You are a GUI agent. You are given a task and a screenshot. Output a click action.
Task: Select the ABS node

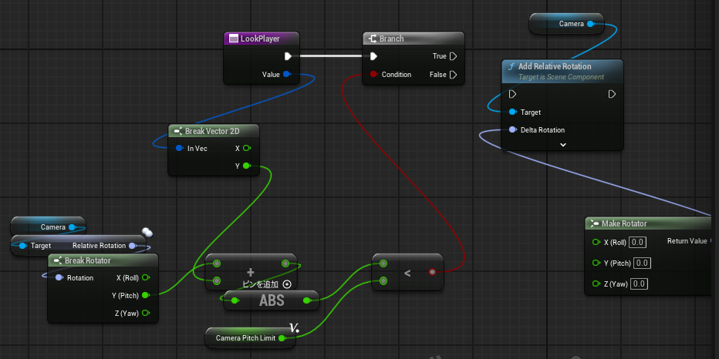coord(272,301)
